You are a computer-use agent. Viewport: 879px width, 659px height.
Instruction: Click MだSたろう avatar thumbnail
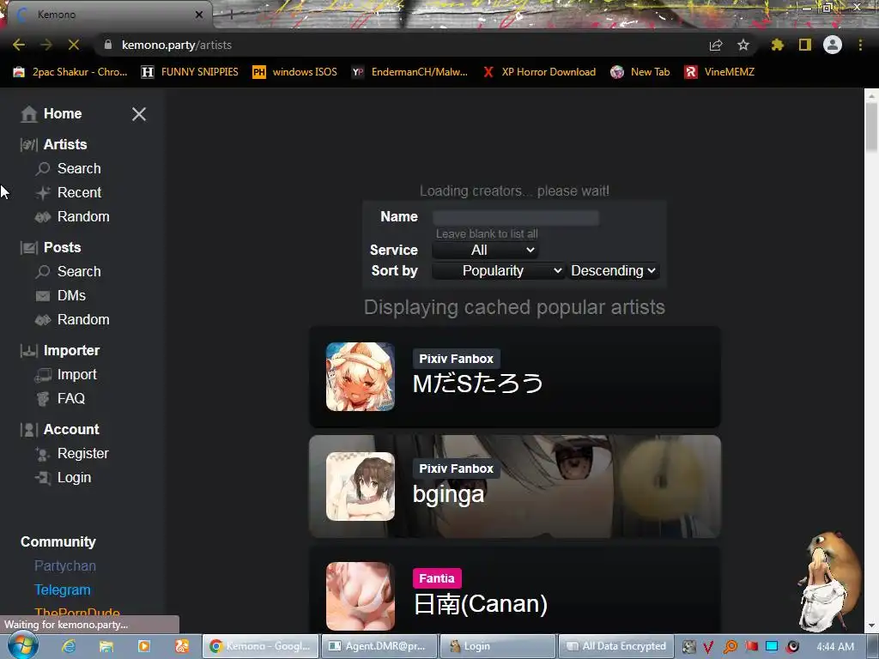[x=361, y=377]
